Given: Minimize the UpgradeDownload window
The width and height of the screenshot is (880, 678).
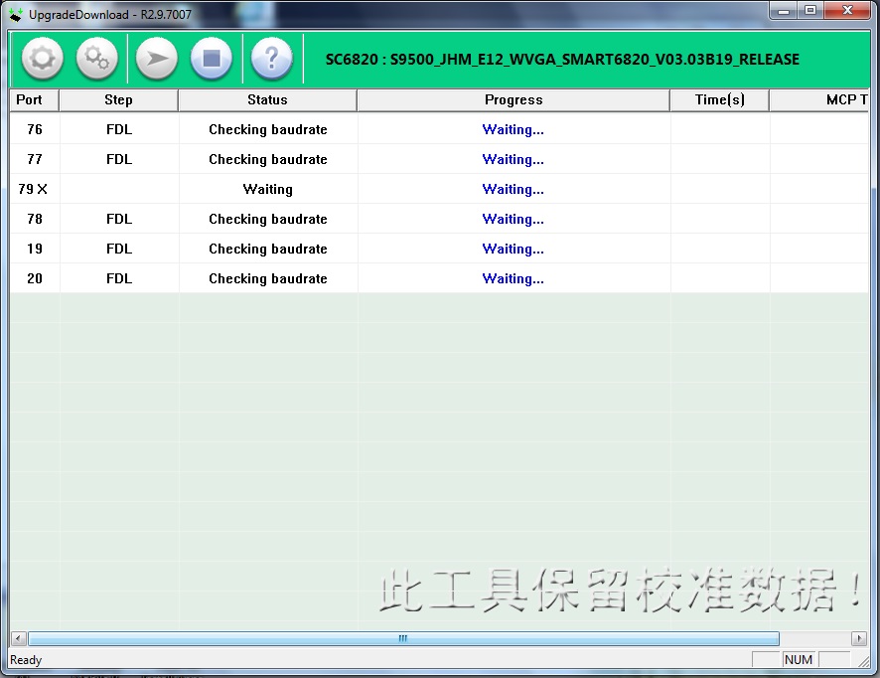Looking at the screenshot, I should tap(784, 10).
